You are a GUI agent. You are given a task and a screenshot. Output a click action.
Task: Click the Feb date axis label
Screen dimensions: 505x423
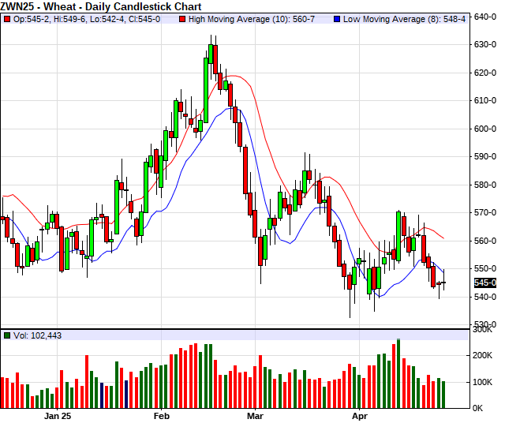pos(162,415)
